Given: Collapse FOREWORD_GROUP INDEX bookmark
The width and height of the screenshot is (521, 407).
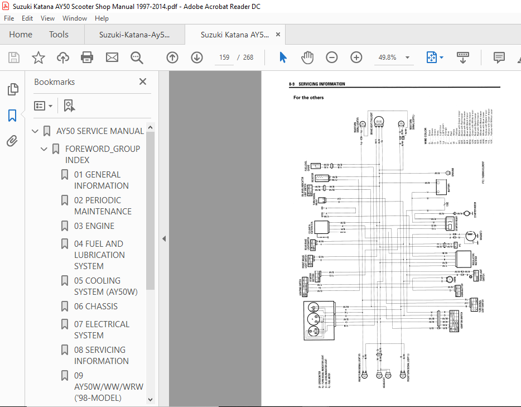Looking at the screenshot, I should click(x=44, y=149).
